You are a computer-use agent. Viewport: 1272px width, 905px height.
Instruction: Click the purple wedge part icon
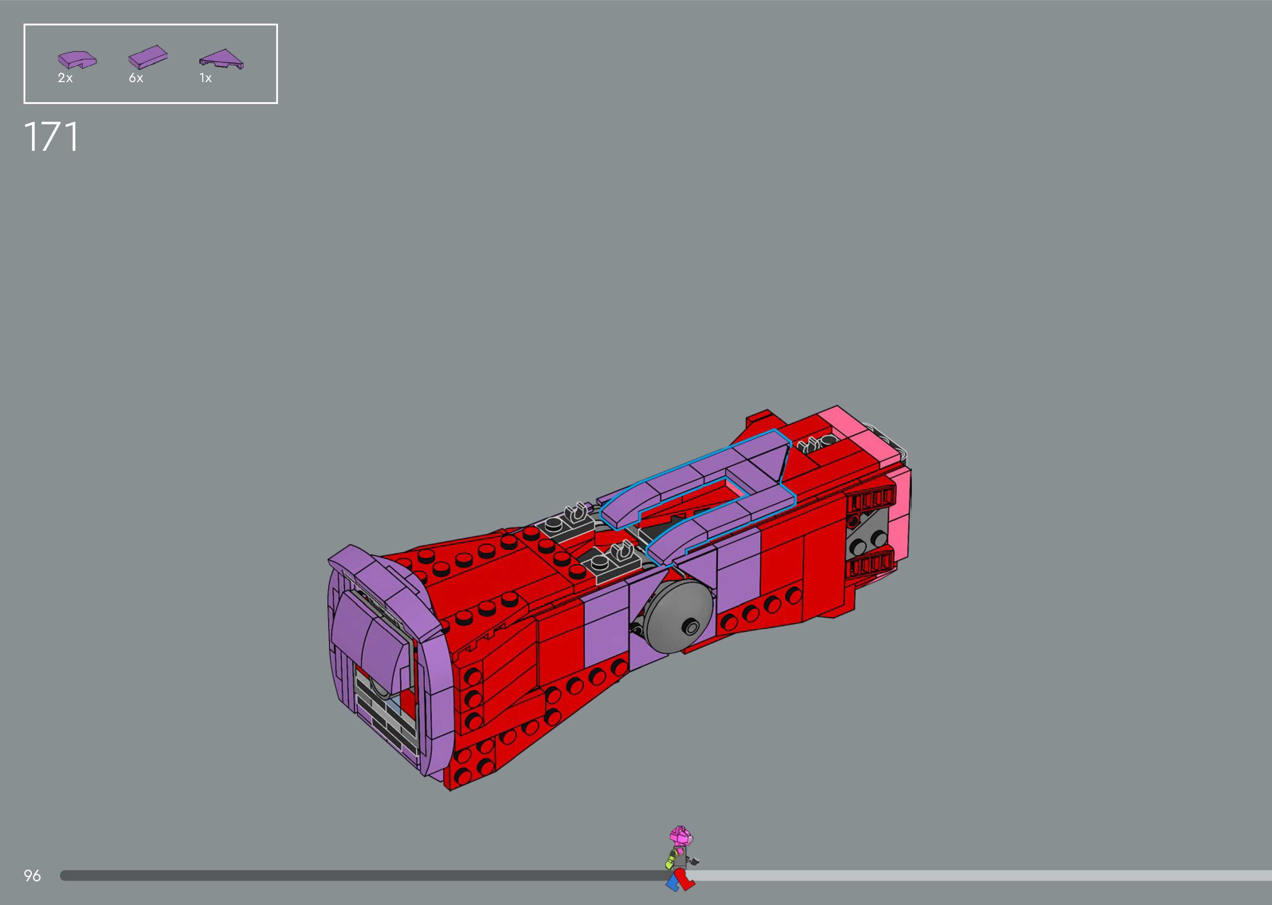click(x=222, y=59)
